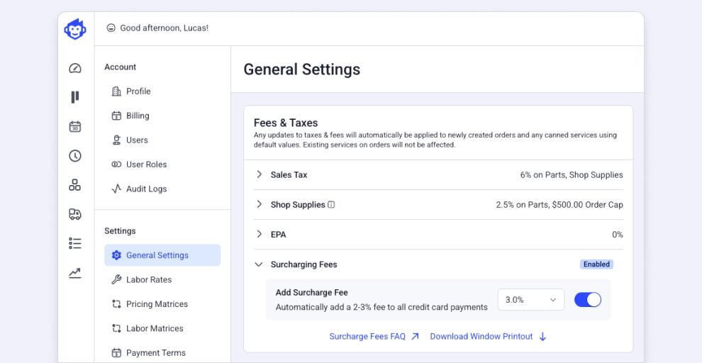Click the Pricing Matrices icon
Viewport: 702px width, 363px height.
116,304
